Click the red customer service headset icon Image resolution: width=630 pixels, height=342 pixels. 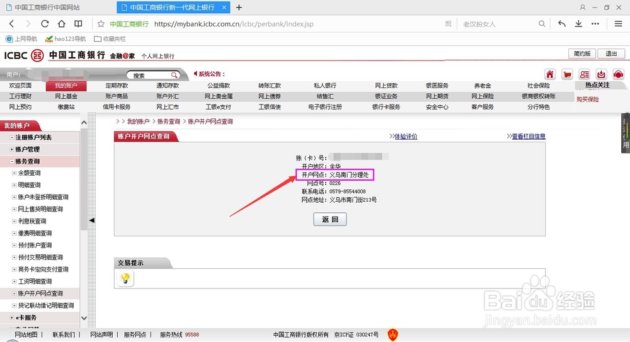(619, 74)
